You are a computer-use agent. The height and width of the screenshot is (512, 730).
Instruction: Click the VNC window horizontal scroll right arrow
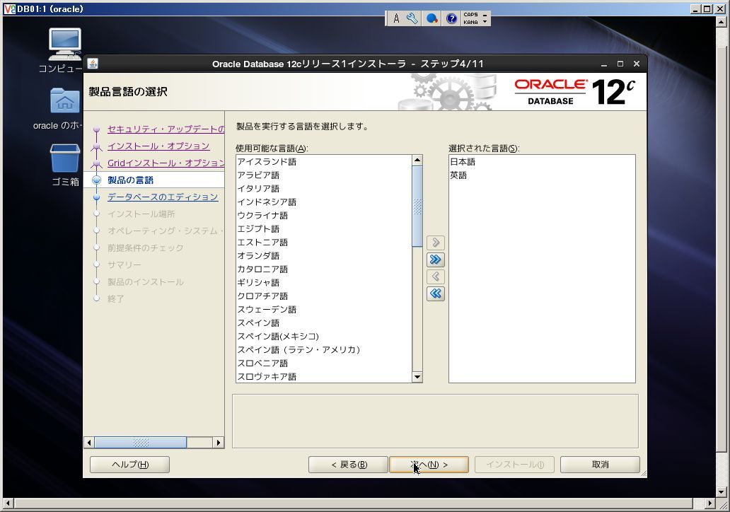pyautogui.click(x=709, y=503)
